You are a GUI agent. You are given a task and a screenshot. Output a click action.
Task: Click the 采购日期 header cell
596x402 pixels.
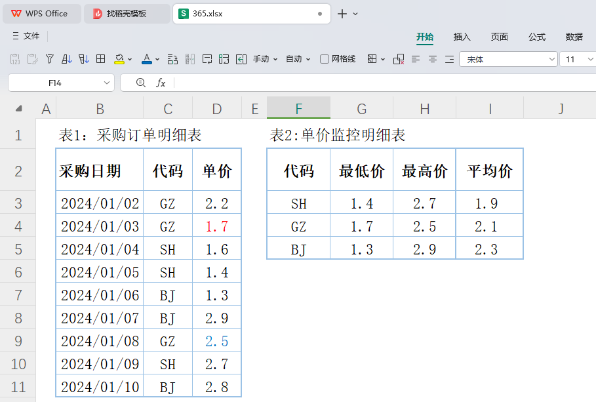click(x=100, y=171)
